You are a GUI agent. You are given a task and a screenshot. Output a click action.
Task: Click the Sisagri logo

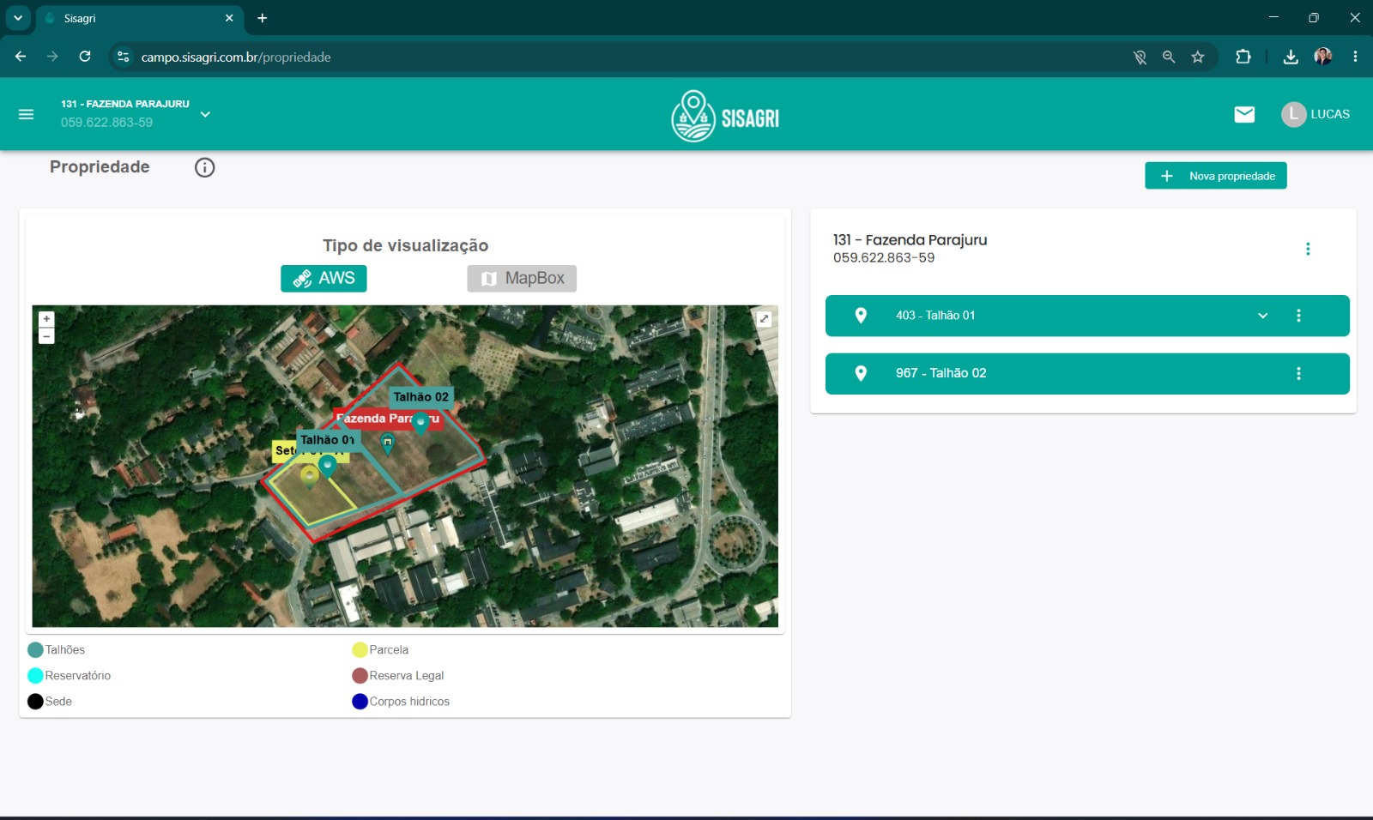(725, 116)
